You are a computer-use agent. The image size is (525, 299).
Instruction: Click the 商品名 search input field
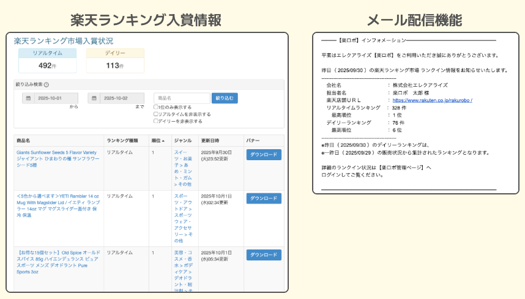pyautogui.click(x=181, y=98)
